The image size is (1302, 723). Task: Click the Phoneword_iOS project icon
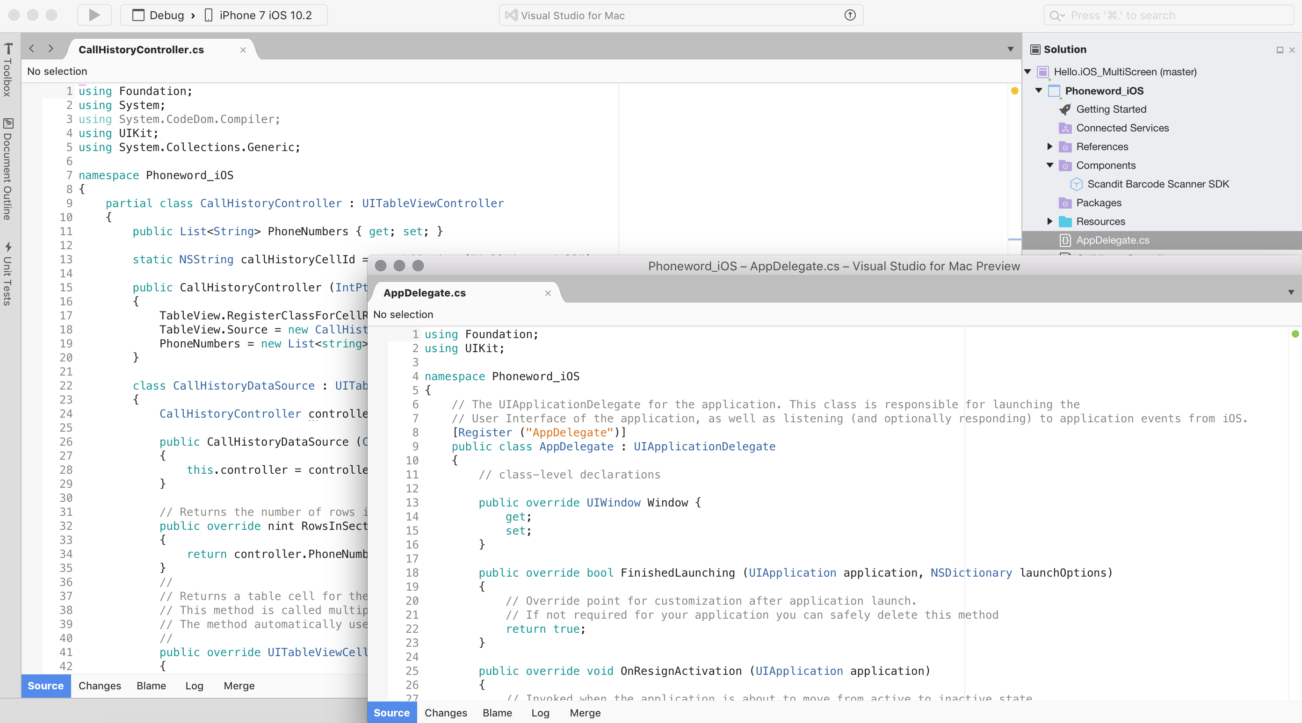1054,91
